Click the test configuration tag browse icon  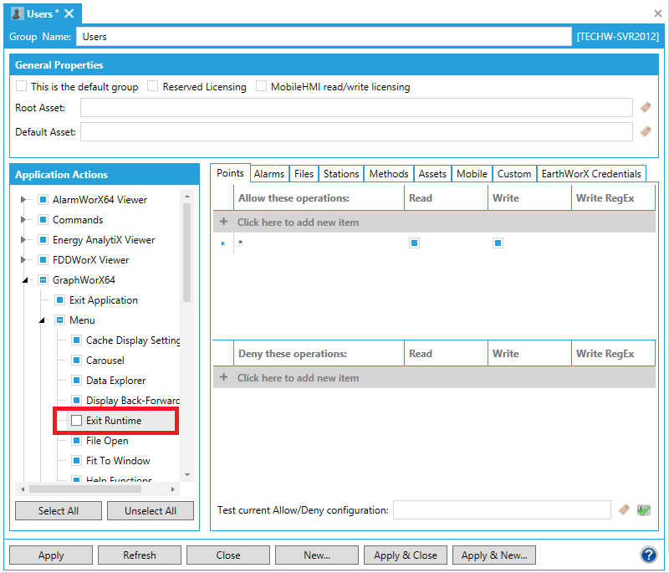tap(624, 509)
